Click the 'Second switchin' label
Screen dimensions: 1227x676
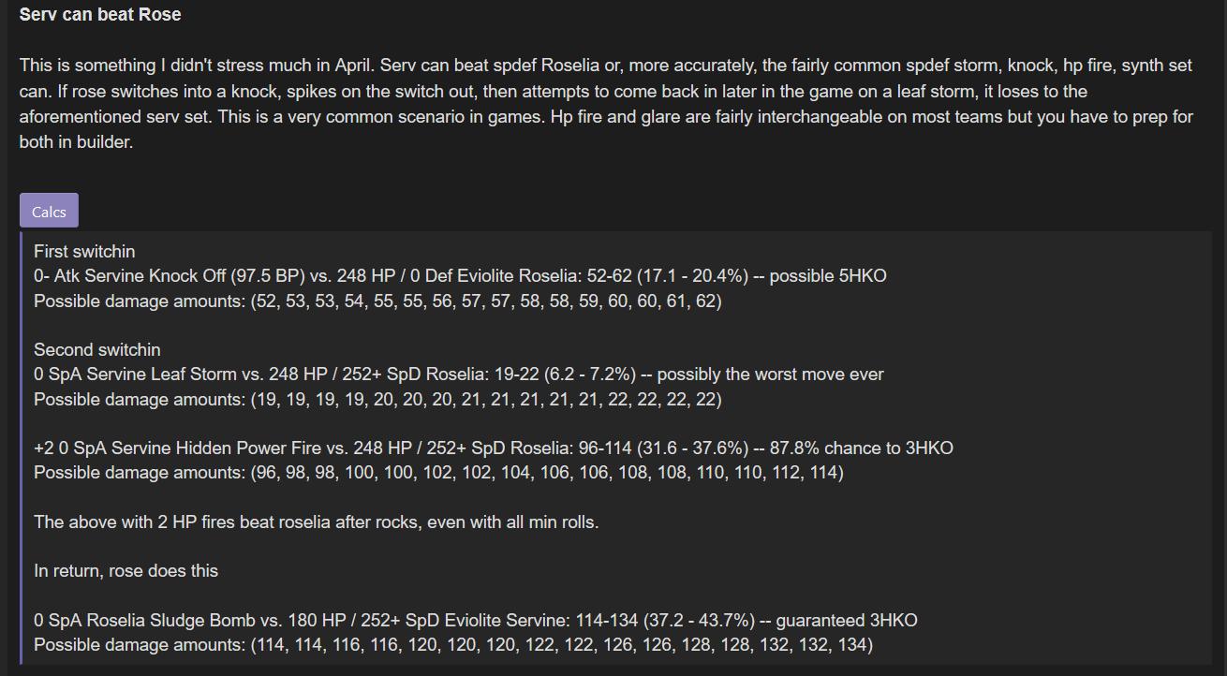(97, 350)
